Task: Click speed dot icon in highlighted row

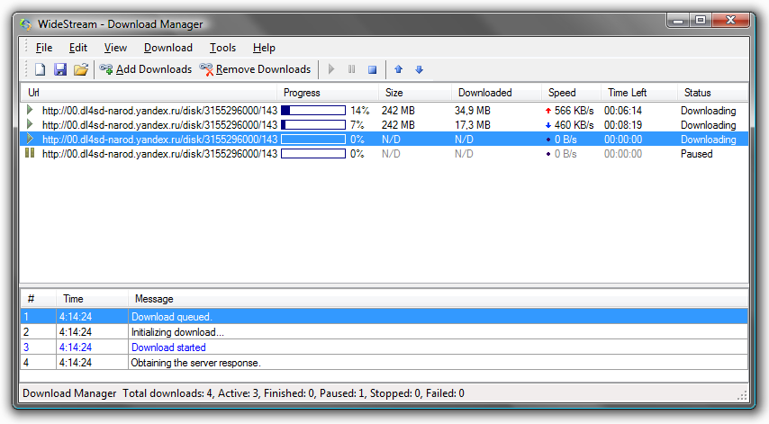Action: tap(548, 140)
